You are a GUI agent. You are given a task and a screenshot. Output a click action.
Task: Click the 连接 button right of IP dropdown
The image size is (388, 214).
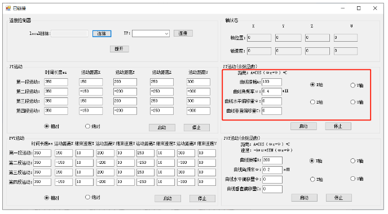(183, 33)
